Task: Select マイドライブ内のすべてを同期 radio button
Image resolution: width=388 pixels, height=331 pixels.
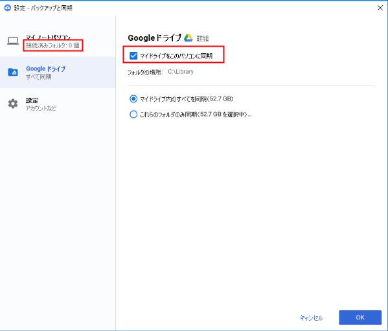Action: coord(133,98)
